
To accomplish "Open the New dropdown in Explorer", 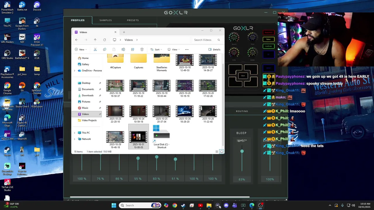I will point(81,50).
